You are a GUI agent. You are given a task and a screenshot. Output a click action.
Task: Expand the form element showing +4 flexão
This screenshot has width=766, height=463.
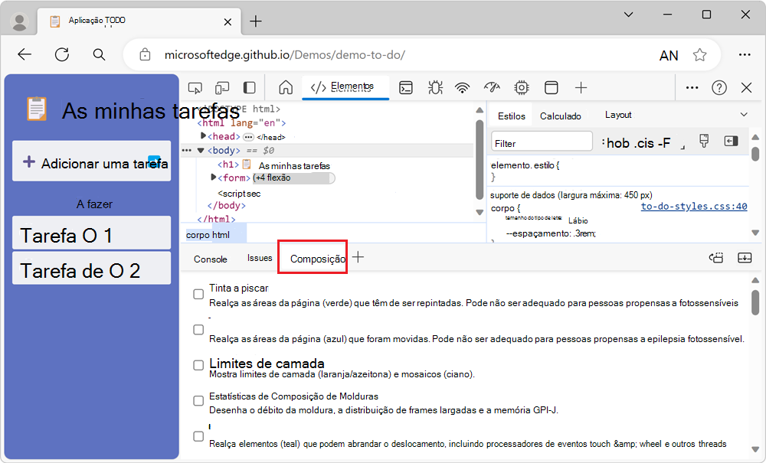point(213,177)
